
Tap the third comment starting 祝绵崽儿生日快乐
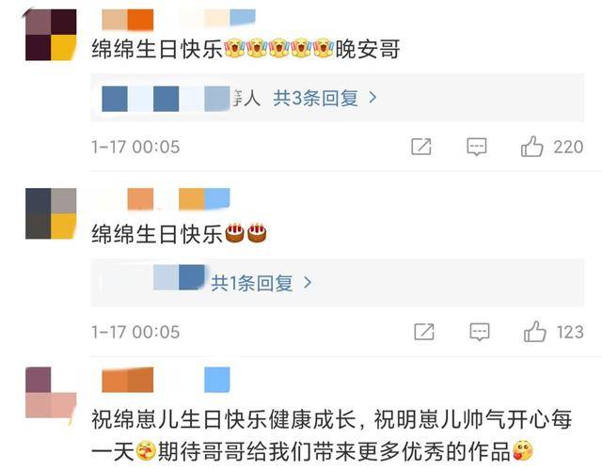tap(332, 435)
